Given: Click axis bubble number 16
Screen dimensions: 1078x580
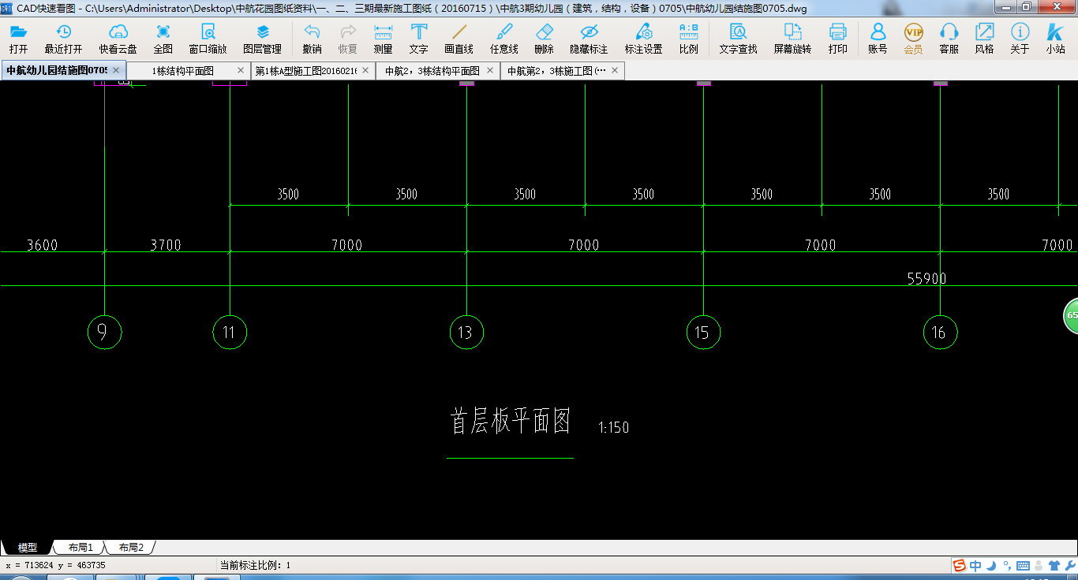Looking at the screenshot, I should tap(940, 333).
